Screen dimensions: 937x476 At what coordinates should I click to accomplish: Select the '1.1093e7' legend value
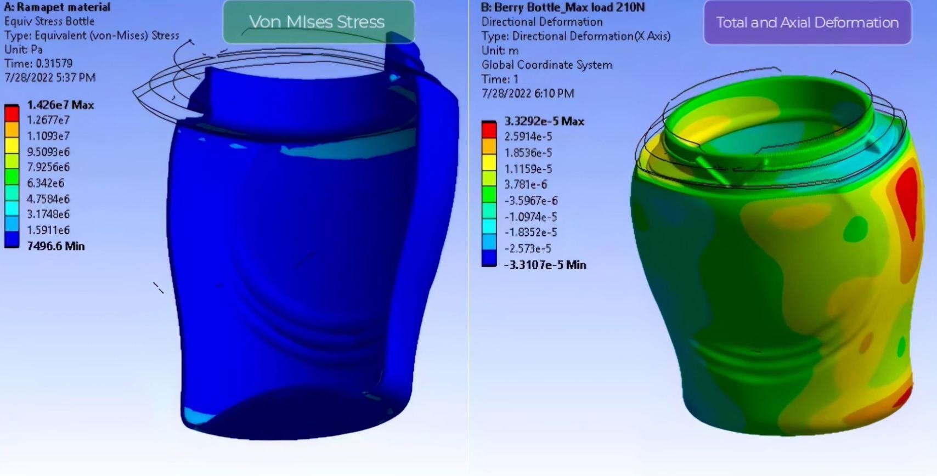(48, 136)
